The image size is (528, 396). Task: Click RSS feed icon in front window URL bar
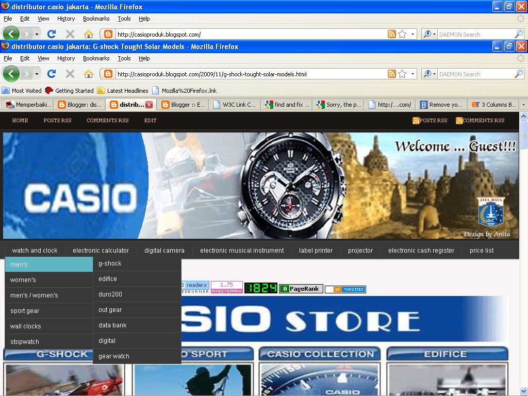pos(392,74)
